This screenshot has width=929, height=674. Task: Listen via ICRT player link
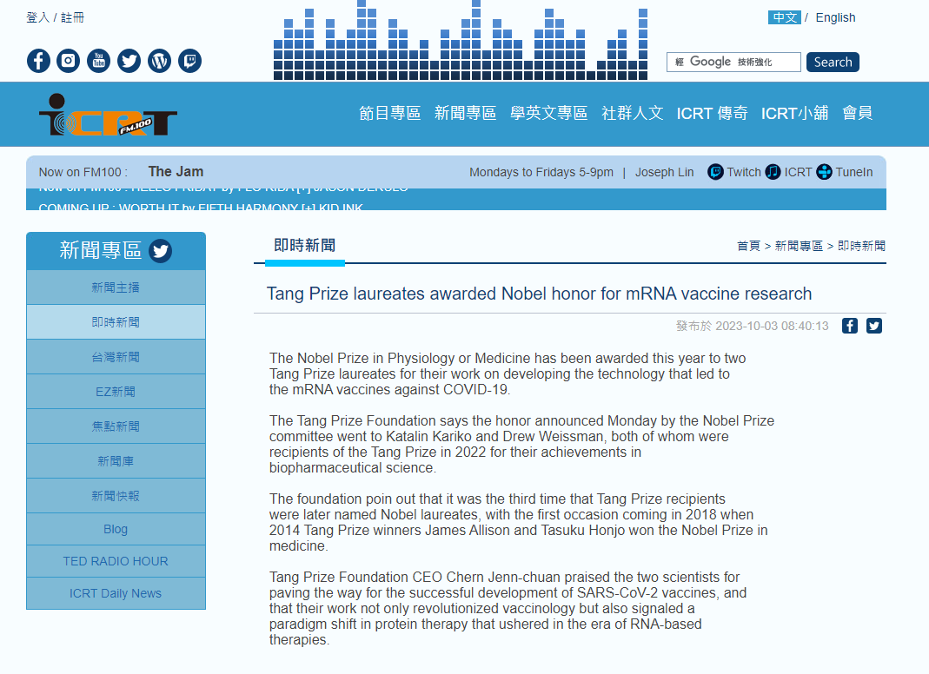coord(788,172)
